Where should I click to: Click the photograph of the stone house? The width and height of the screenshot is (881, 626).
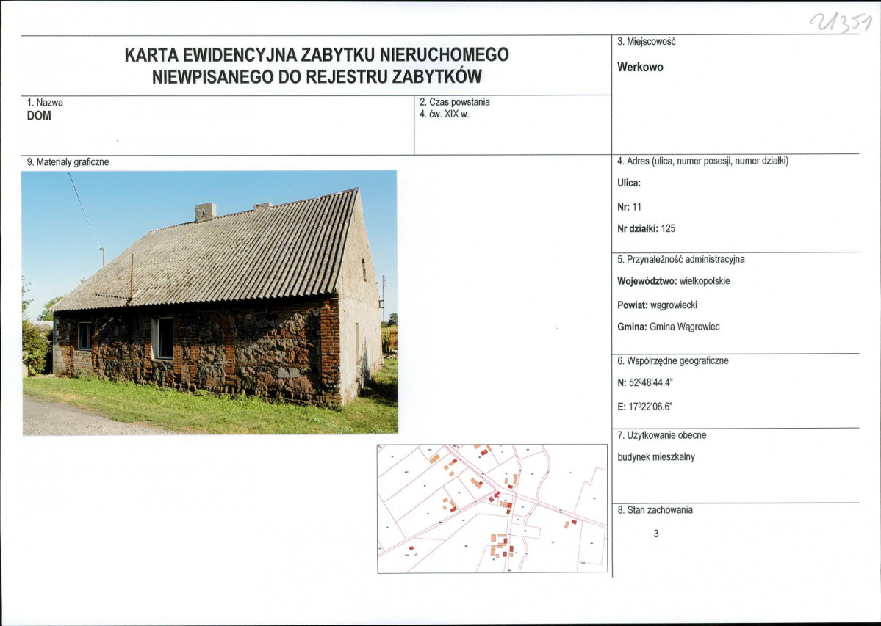pos(210,303)
